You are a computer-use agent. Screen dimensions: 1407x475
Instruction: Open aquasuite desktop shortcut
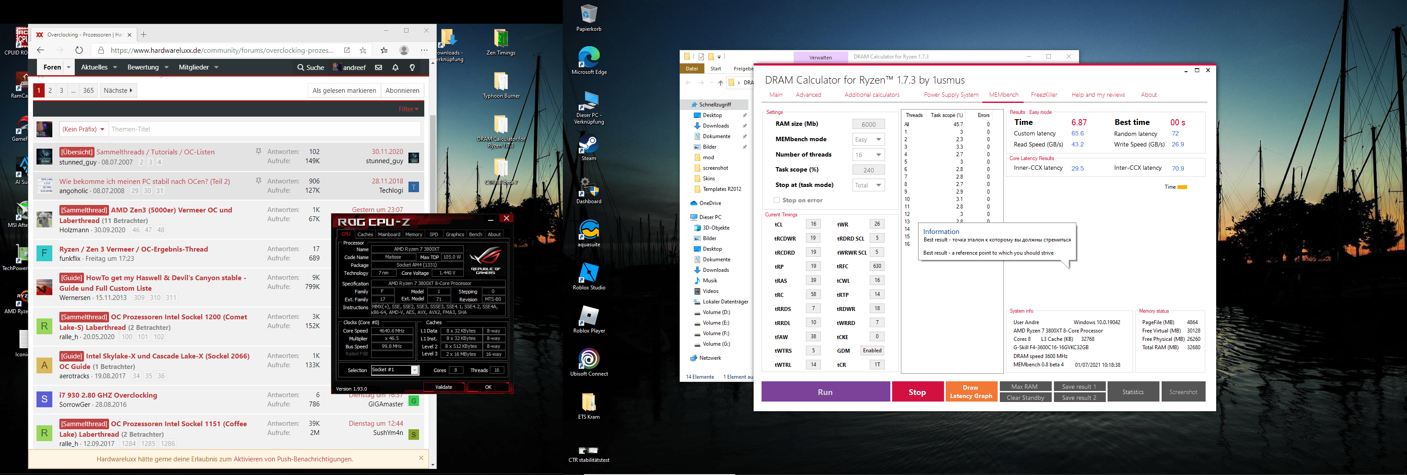pos(589,232)
